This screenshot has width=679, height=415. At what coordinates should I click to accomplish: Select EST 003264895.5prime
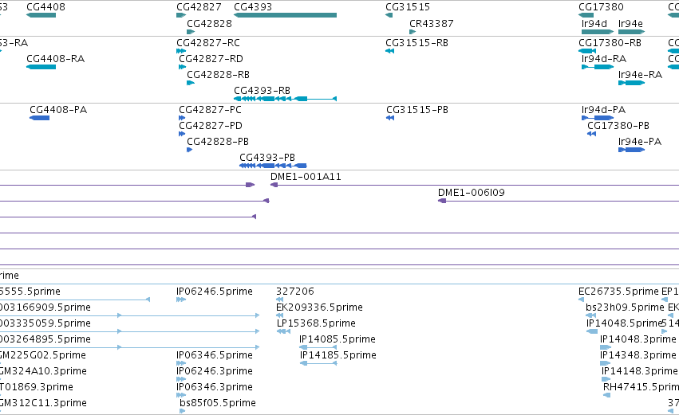click(45, 339)
